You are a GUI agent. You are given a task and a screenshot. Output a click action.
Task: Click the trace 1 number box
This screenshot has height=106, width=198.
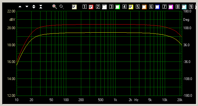tap(85, 7)
